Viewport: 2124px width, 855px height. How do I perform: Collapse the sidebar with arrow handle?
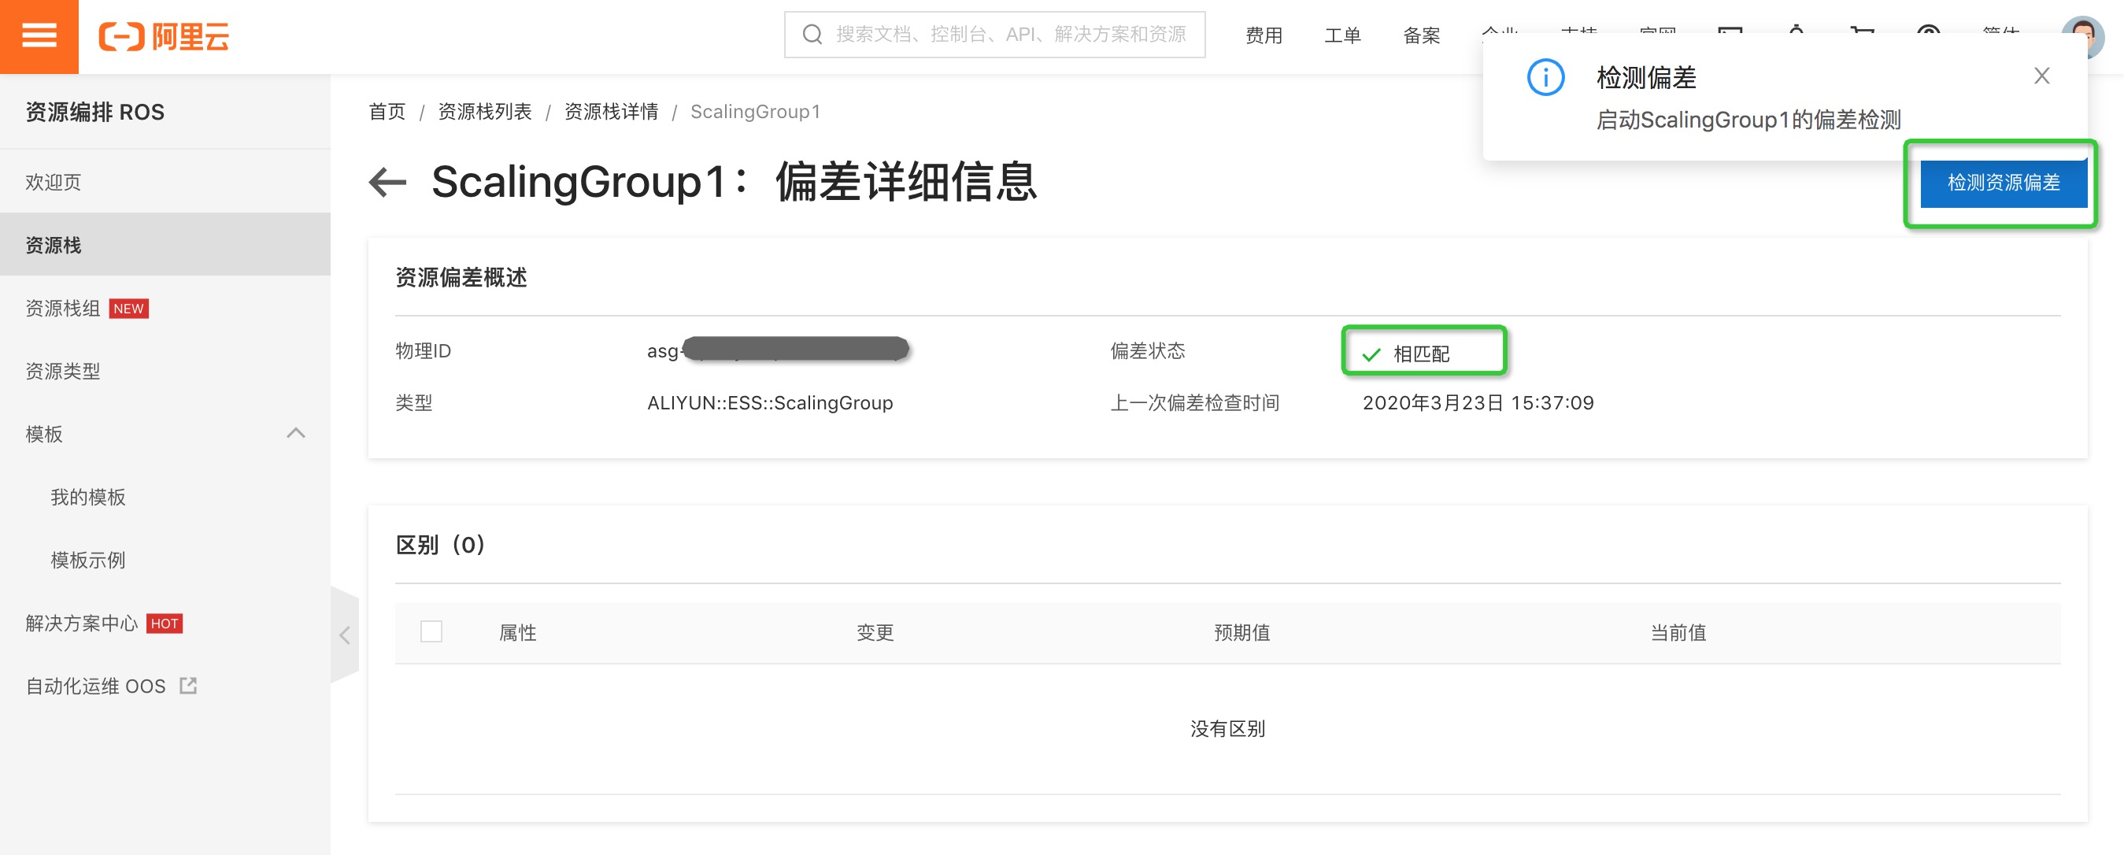pyautogui.click(x=345, y=635)
